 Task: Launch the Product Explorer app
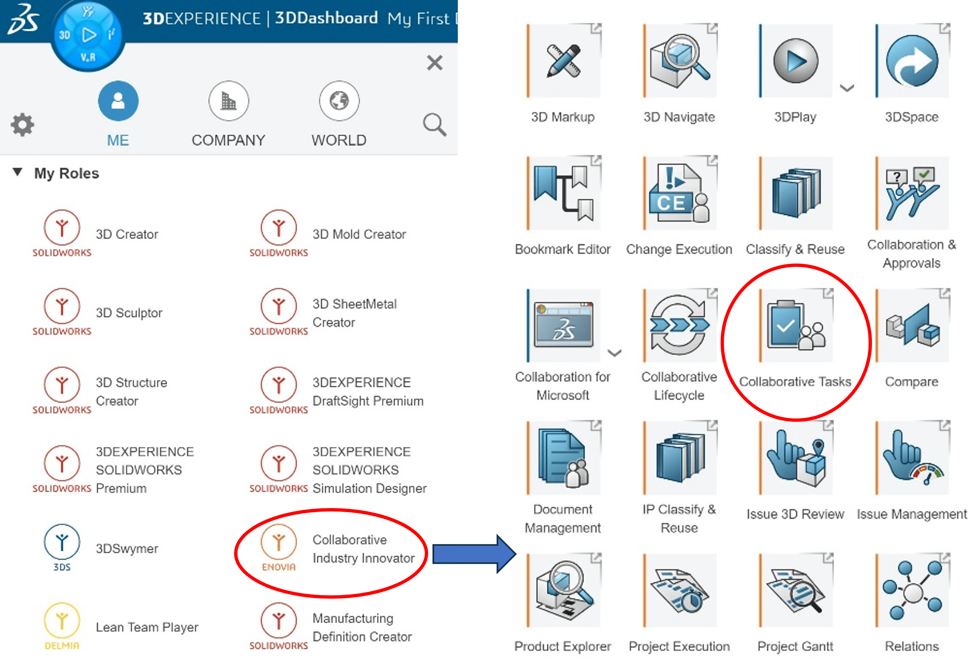coord(563,590)
